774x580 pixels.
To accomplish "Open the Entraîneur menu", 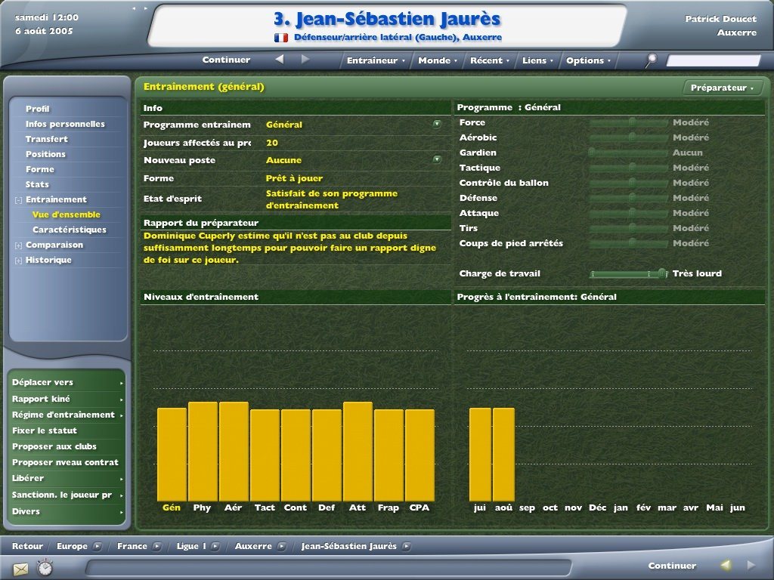I will pyautogui.click(x=375, y=60).
